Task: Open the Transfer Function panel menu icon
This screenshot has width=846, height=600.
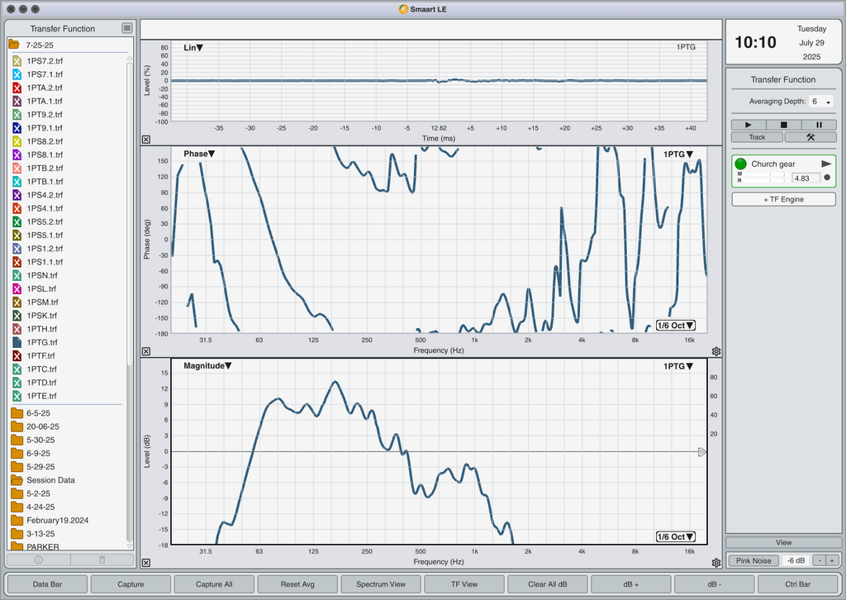Action: [126, 28]
